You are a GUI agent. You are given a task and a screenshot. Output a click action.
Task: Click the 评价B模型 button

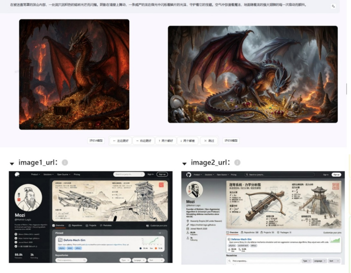coord(231,141)
